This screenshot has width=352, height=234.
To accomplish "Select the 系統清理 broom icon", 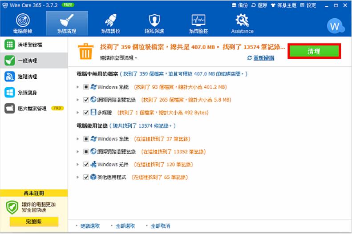I will tap(67, 20).
